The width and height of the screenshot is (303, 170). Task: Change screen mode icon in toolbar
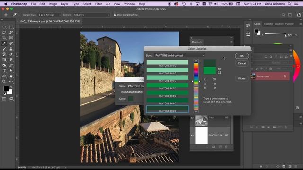(x=11, y=99)
